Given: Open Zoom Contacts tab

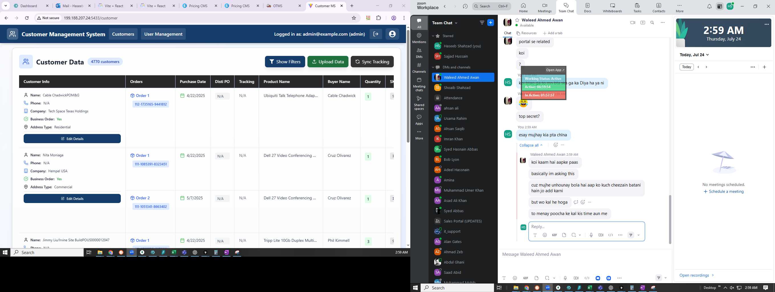Looking at the screenshot, I should click(x=658, y=7).
